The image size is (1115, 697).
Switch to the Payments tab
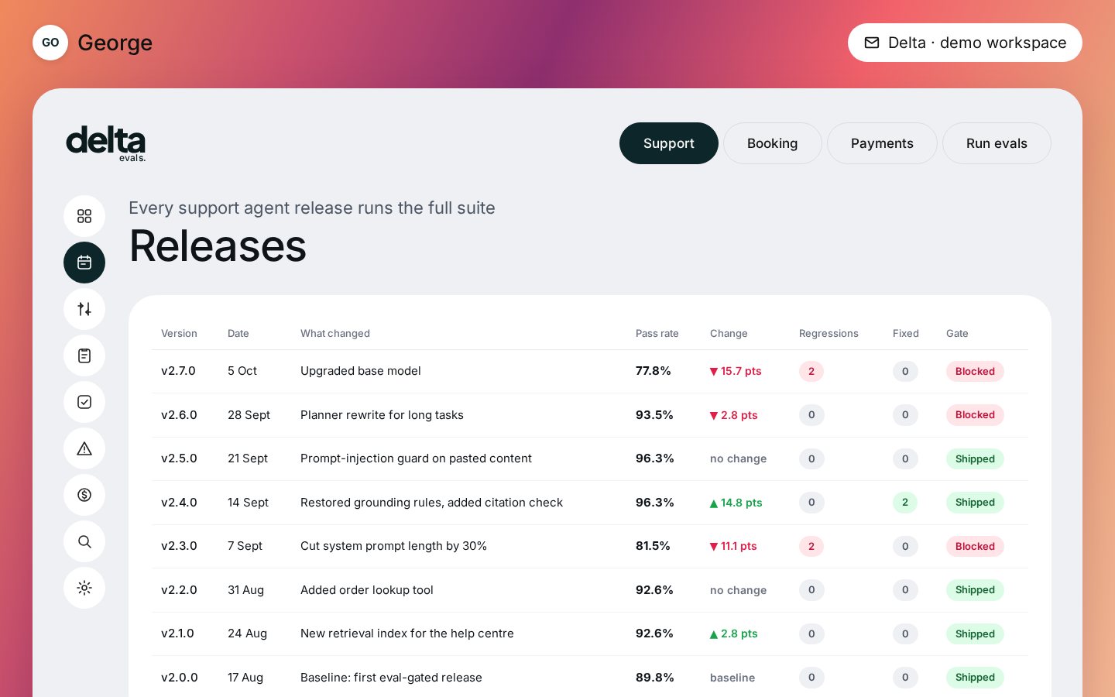(882, 143)
